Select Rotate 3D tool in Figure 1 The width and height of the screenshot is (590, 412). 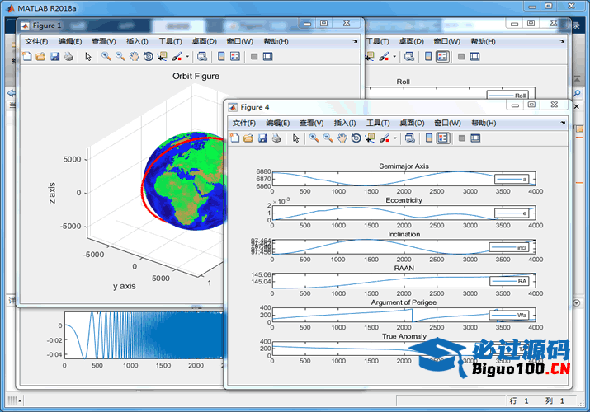tap(149, 57)
